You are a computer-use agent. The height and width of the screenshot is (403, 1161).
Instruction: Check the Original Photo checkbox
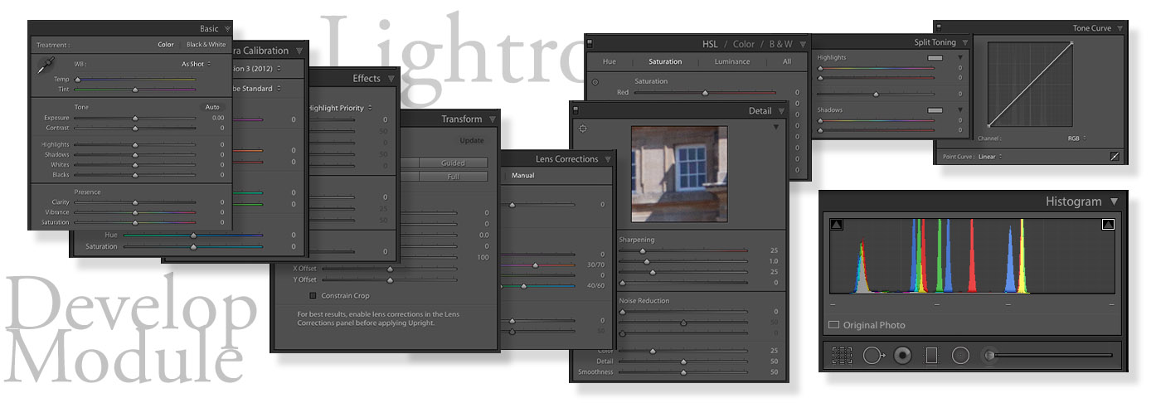(x=834, y=325)
